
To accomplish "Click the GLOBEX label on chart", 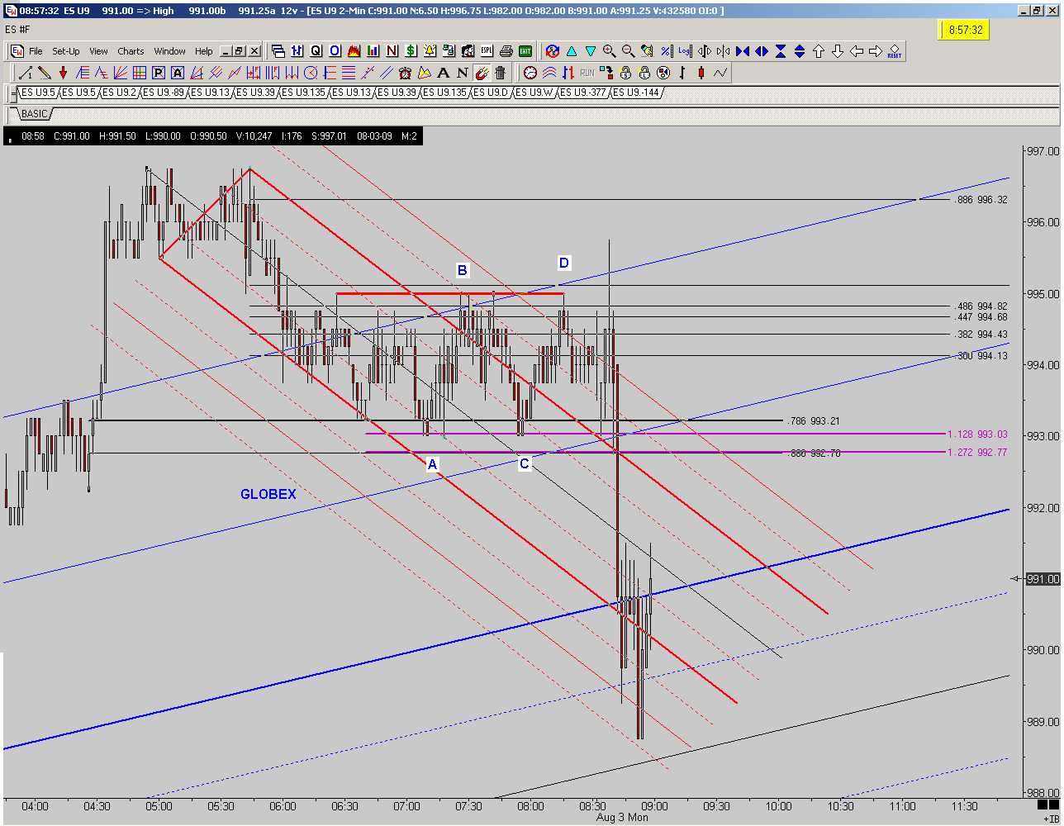I will [x=268, y=495].
